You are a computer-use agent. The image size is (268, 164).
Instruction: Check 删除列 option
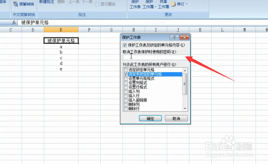[126, 104]
